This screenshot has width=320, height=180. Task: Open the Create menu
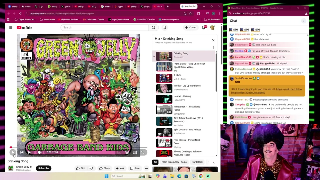[x=190, y=27]
